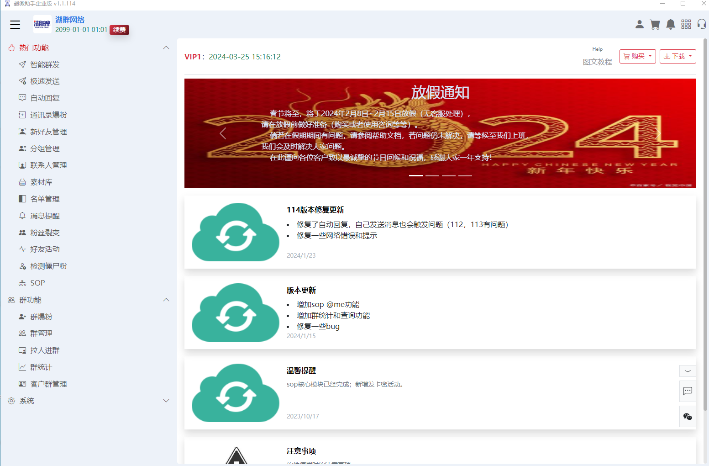This screenshot has height=466, width=709.
Task: Select 自动回复 in the sidebar
Action: pos(45,97)
